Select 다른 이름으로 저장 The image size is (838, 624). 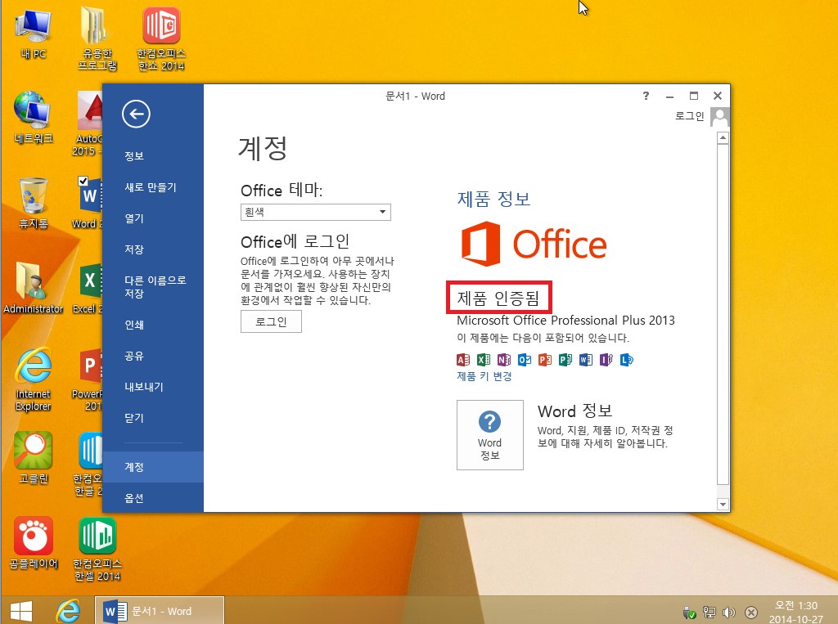(155, 287)
